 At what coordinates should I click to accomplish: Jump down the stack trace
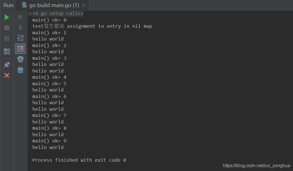pyautogui.click(x=20, y=27)
